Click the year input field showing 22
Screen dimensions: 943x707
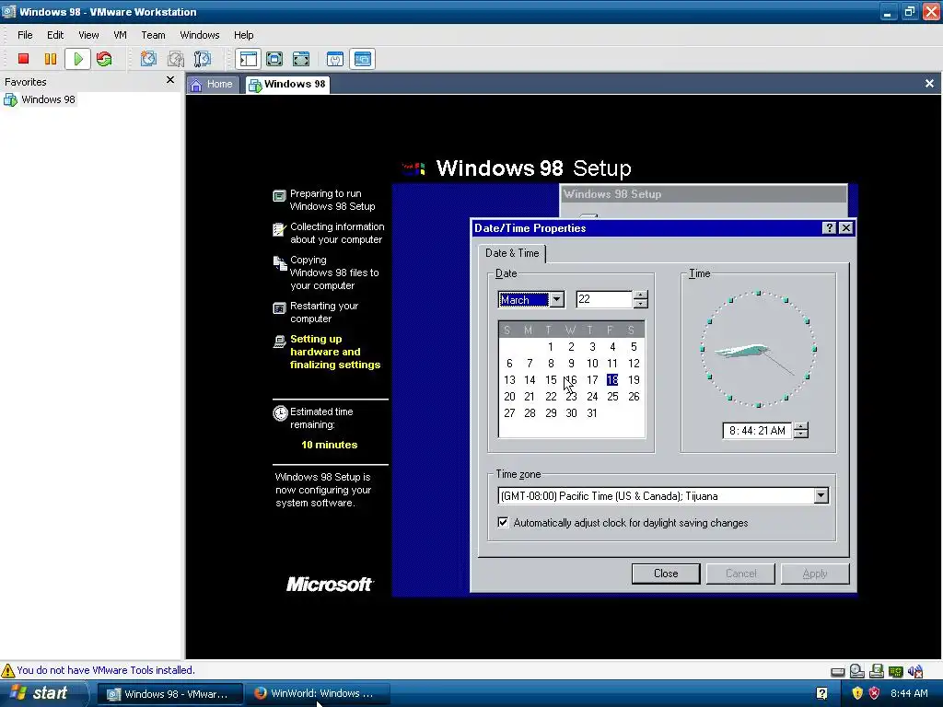tap(604, 299)
